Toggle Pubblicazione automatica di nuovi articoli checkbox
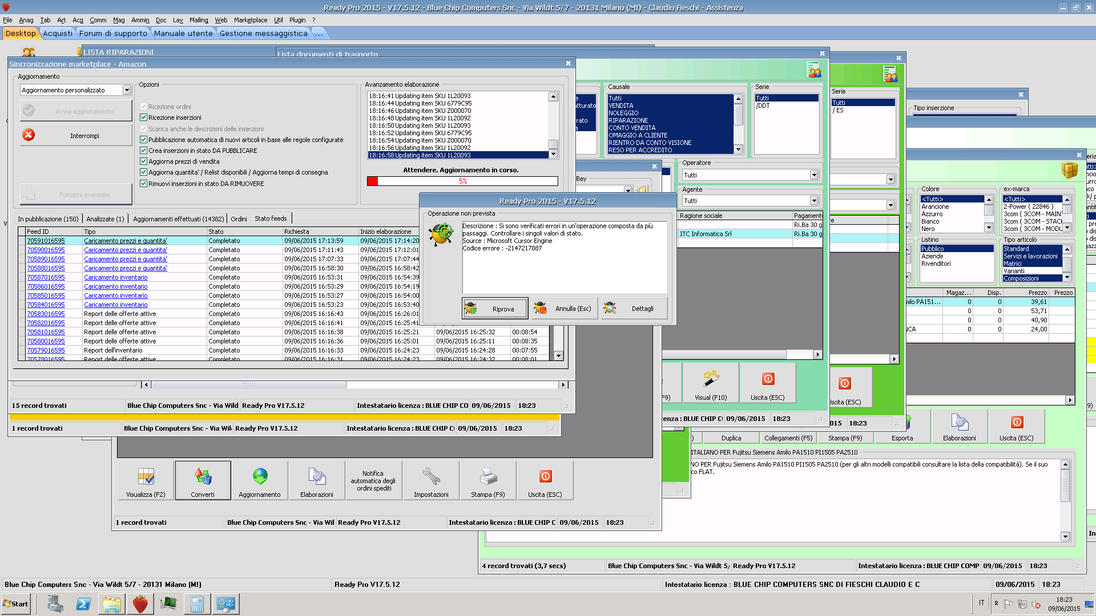The image size is (1096, 616). 144,140
